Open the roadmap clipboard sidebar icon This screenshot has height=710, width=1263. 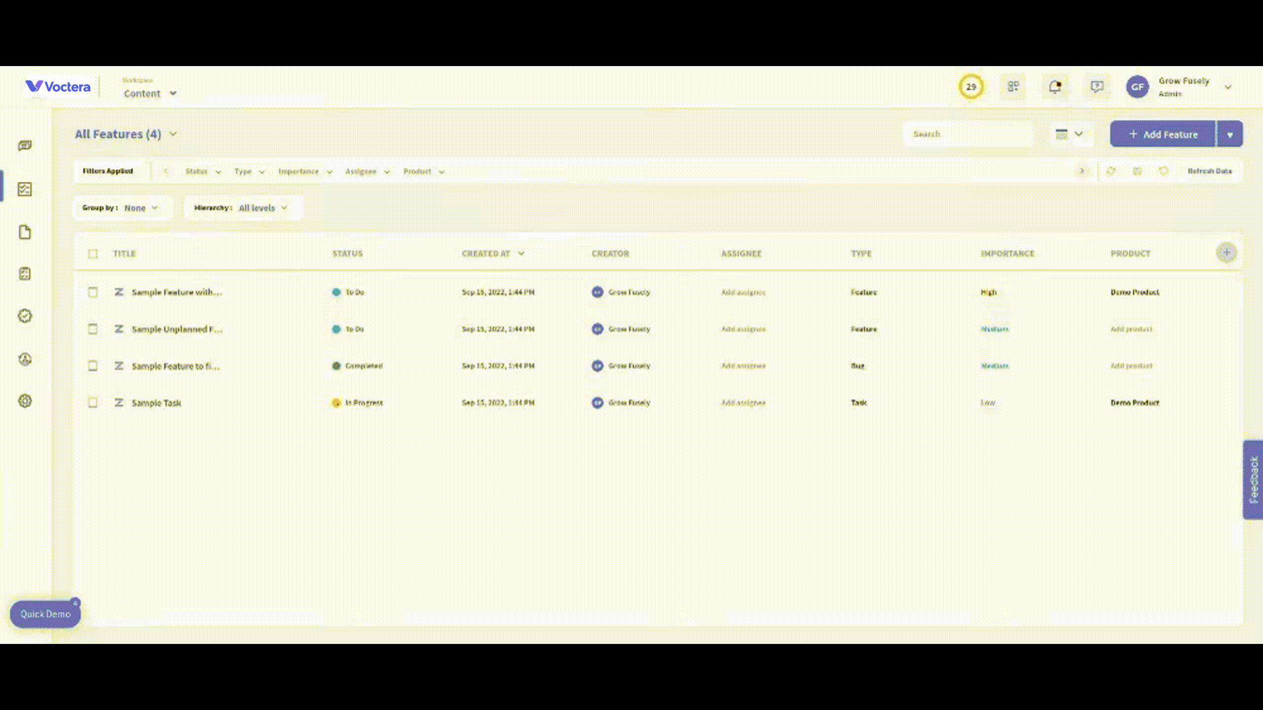click(x=25, y=274)
